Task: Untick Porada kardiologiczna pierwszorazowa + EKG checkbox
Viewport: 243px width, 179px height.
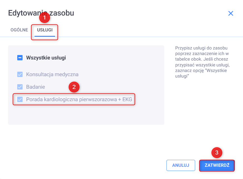Action: click(20, 99)
